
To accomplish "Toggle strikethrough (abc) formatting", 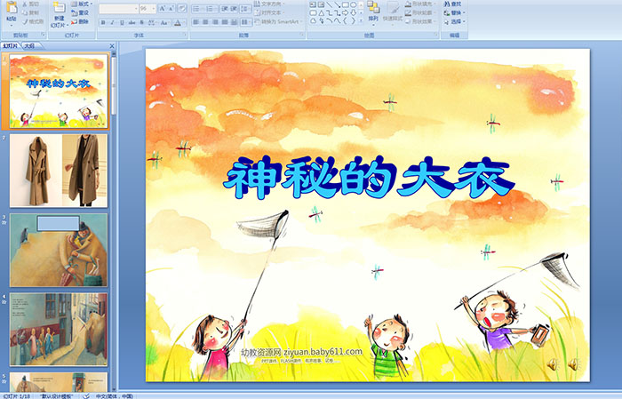I will [x=132, y=22].
